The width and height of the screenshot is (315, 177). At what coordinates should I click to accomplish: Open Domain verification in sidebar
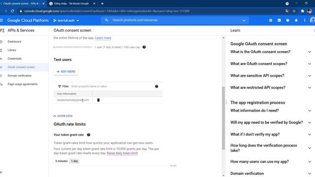tap(20, 76)
